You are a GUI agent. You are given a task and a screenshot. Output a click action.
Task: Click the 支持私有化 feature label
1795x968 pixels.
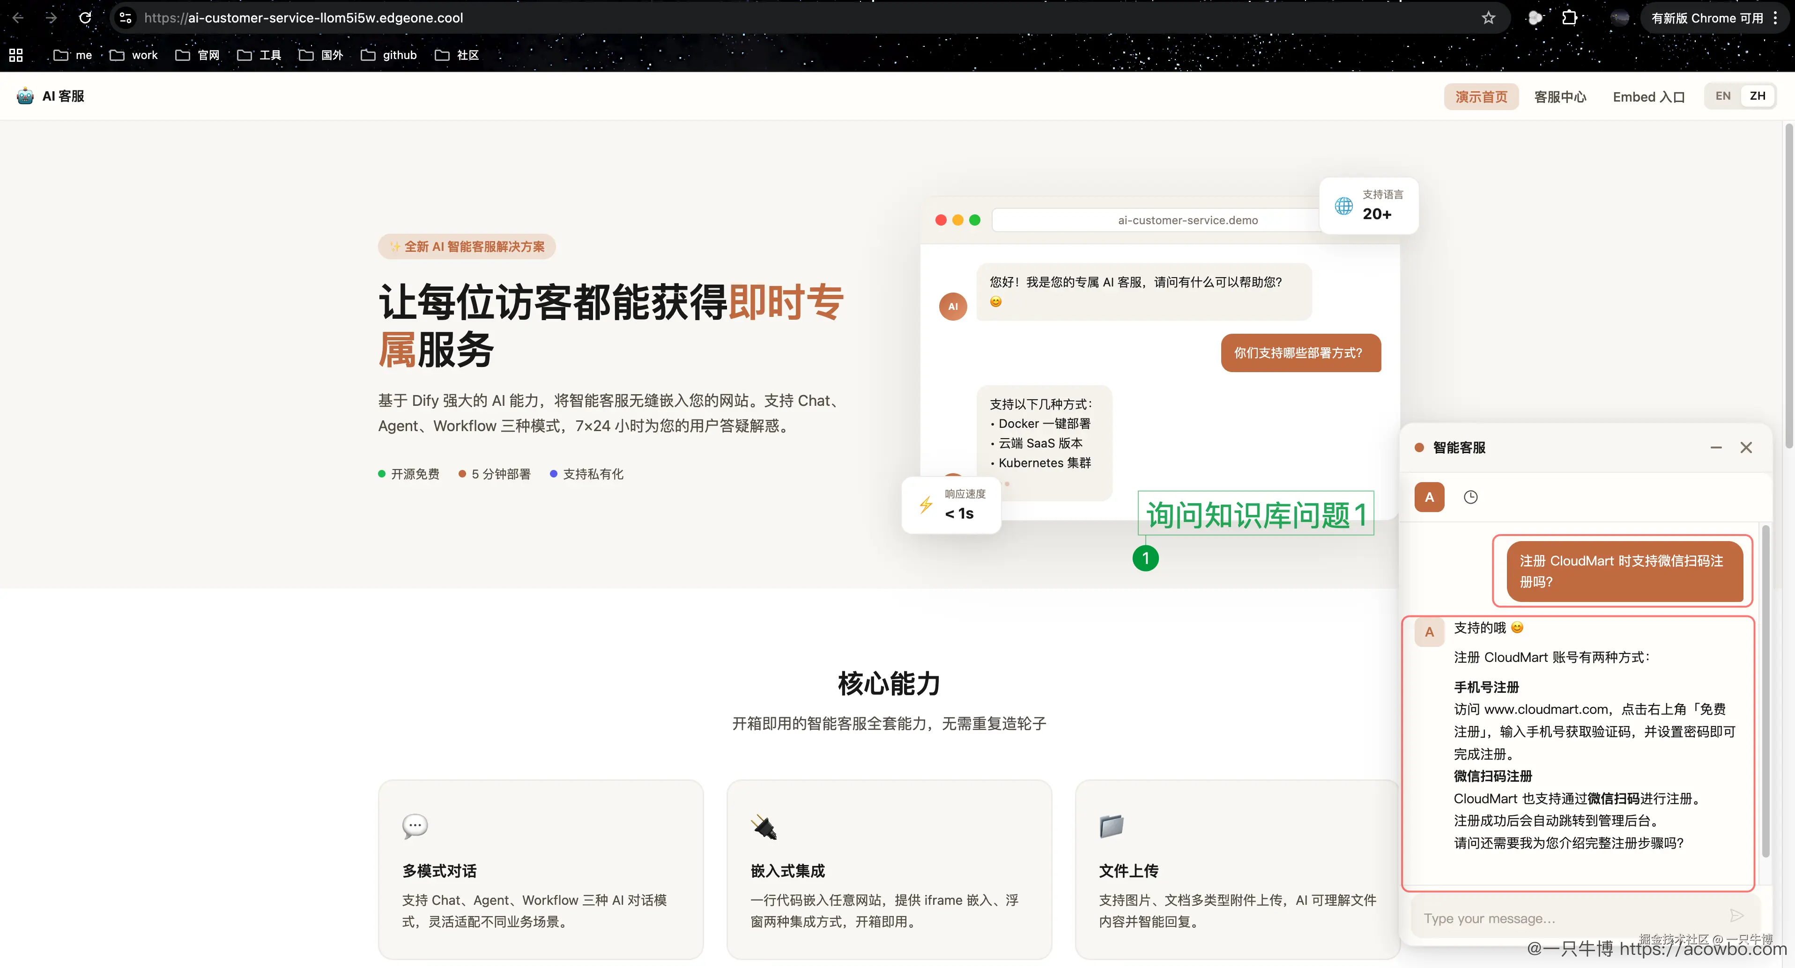pyautogui.click(x=593, y=474)
